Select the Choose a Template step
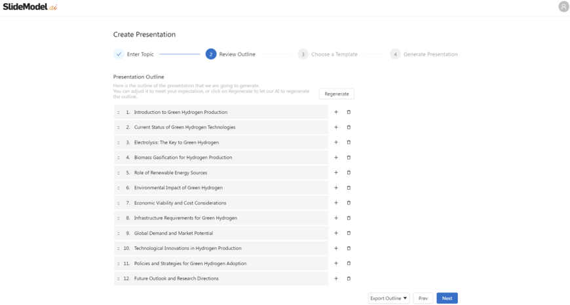This screenshot has height=305, width=570. [328, 54]
